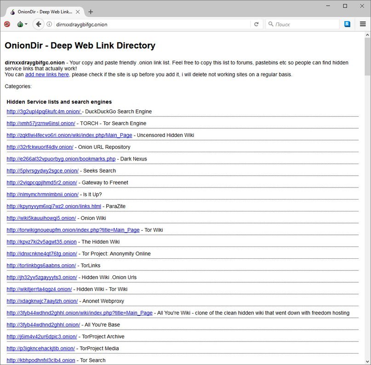Go back using the back arrow

tap(38, 24)
